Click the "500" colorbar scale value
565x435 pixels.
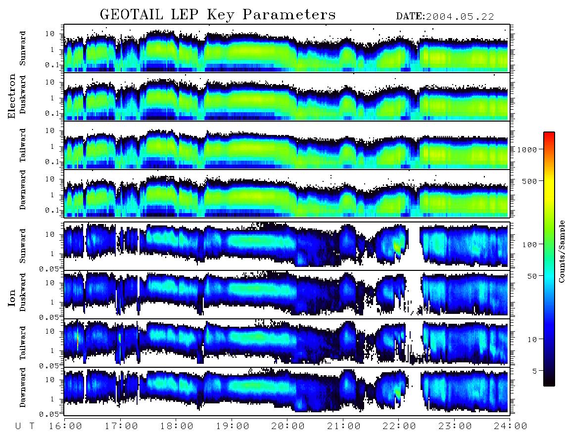(530, 181)
